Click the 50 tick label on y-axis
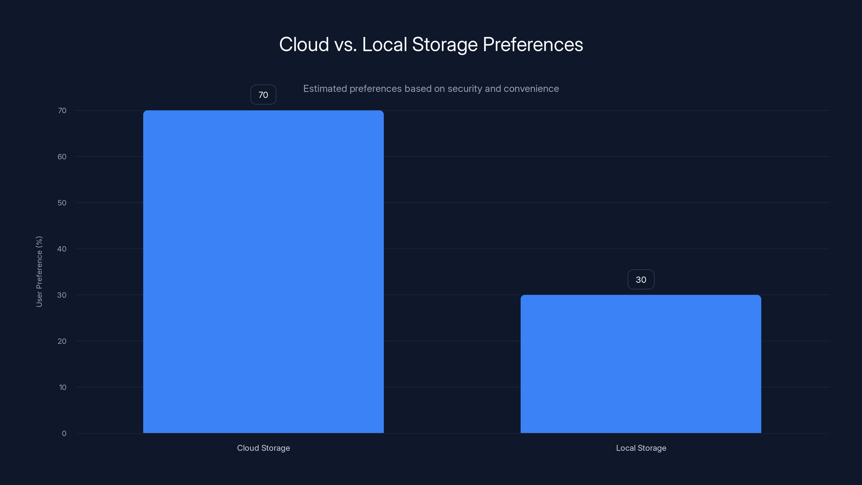 pos(62,203)
